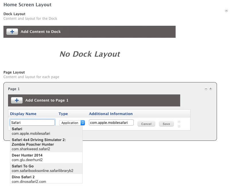Cancel editing the Safari row
This screenshot has width=231, height=186.
146,124
